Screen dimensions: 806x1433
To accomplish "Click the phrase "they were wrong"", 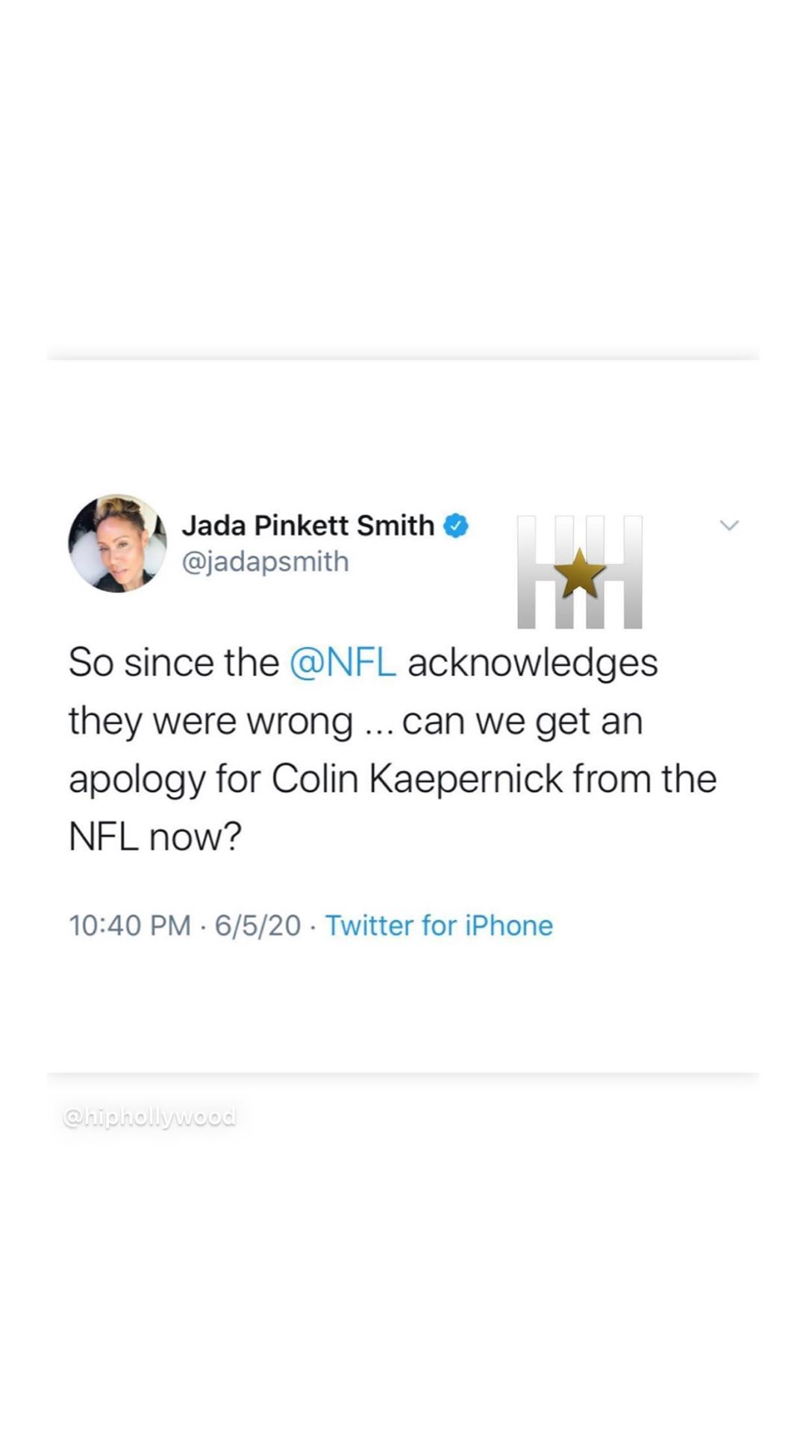I will point(210,721).
